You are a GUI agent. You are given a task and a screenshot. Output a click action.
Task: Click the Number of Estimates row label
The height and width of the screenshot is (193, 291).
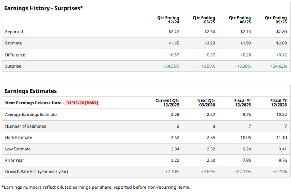pos(25,126)
